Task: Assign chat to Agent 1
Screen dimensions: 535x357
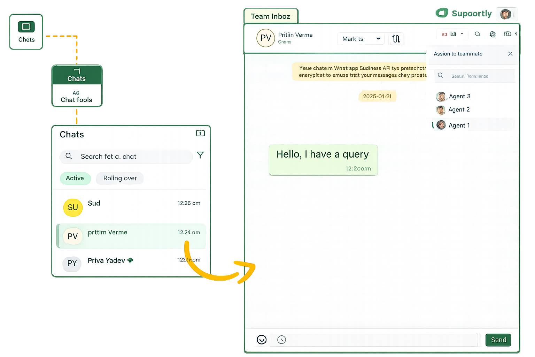Action: point(474,125)
